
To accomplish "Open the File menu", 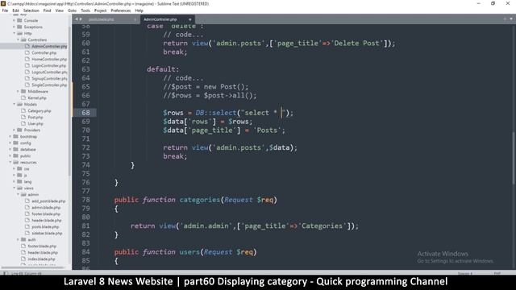I will (x=5, y=10).
